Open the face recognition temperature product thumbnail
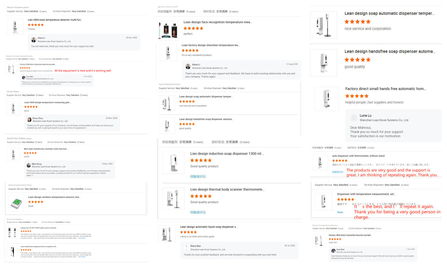 pos(168,30)
